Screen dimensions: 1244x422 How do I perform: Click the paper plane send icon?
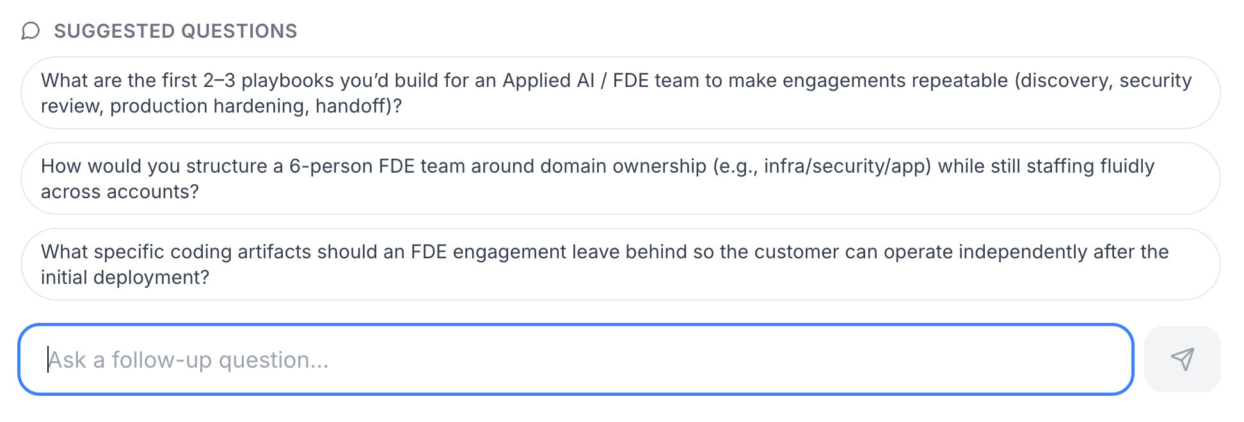pos(1182,359)
